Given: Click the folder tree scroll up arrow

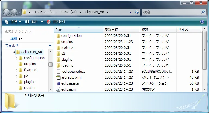Looking at the screenshot, I should [x=51, y=51].
